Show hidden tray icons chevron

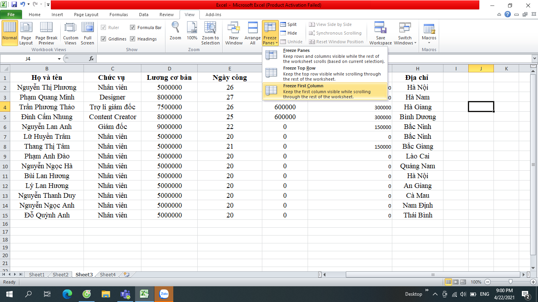coord(435,294)
